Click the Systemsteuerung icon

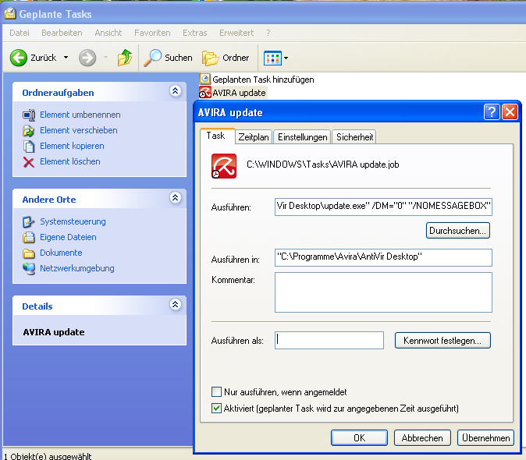[29, 221]
